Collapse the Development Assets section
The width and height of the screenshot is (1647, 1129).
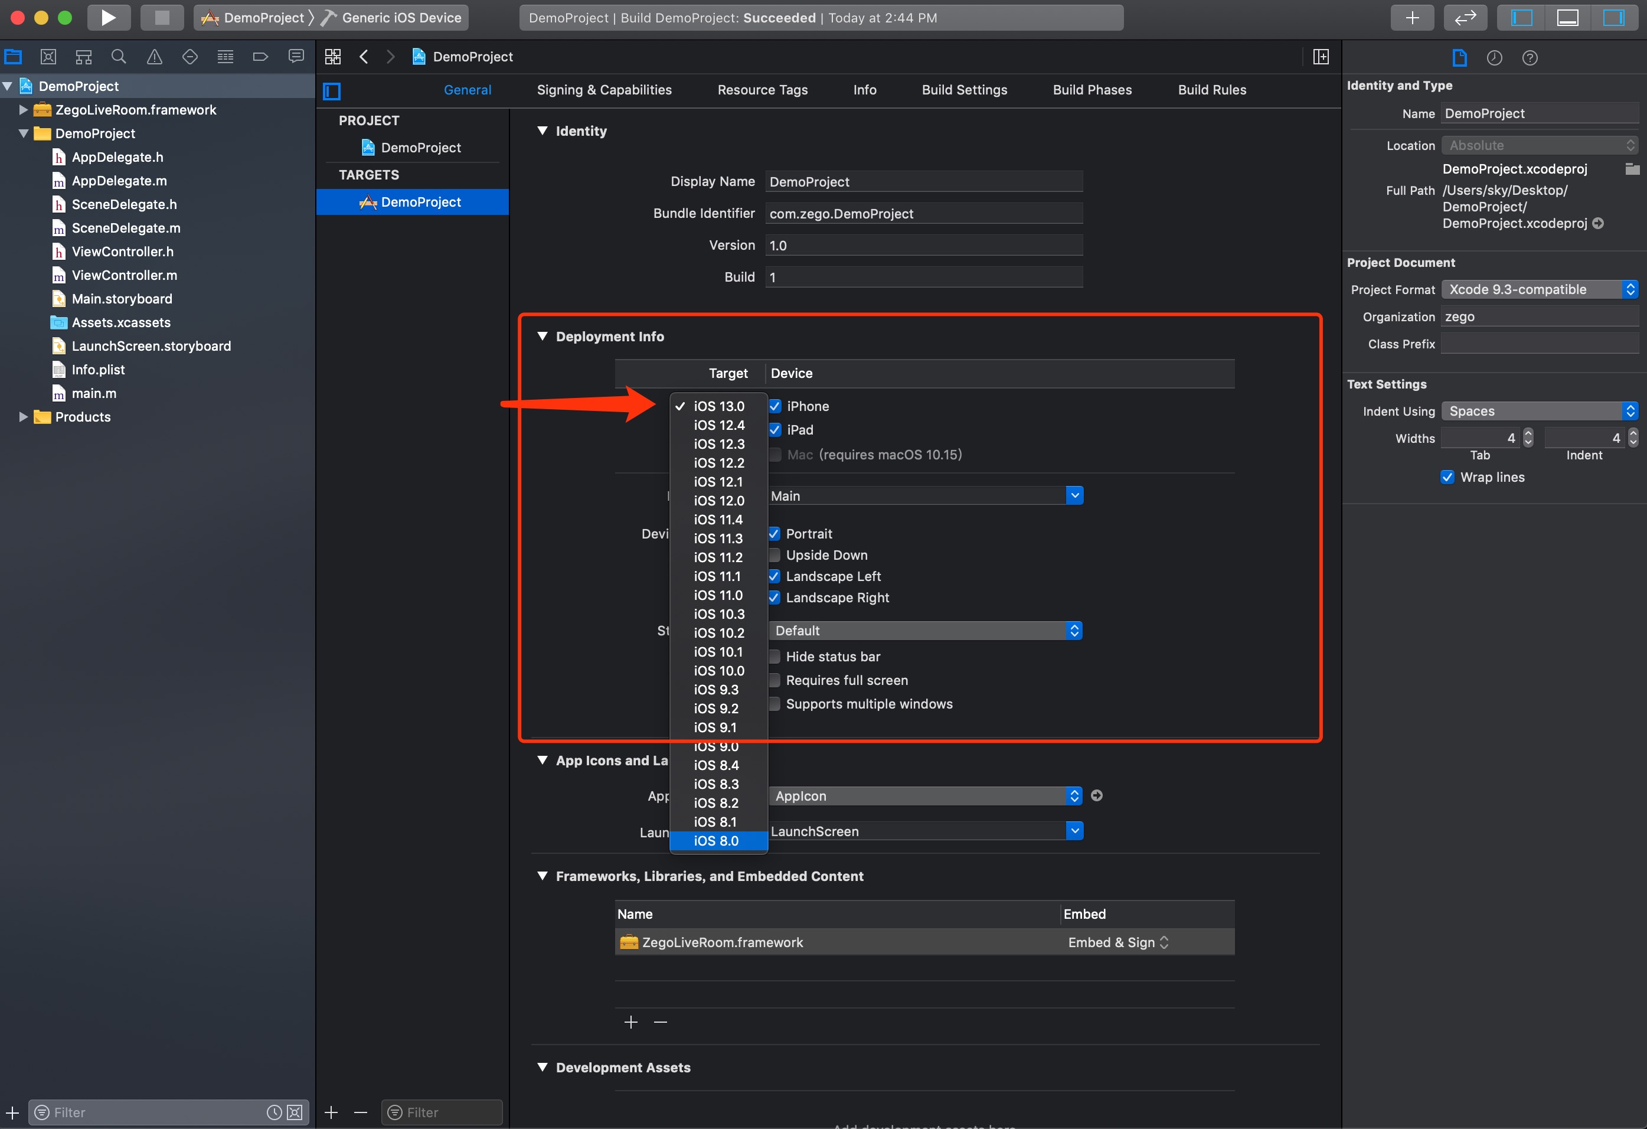coord(543,1068)
